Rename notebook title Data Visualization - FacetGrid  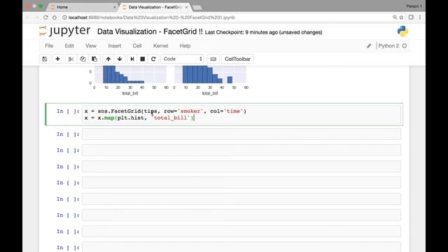coord(150,31)
